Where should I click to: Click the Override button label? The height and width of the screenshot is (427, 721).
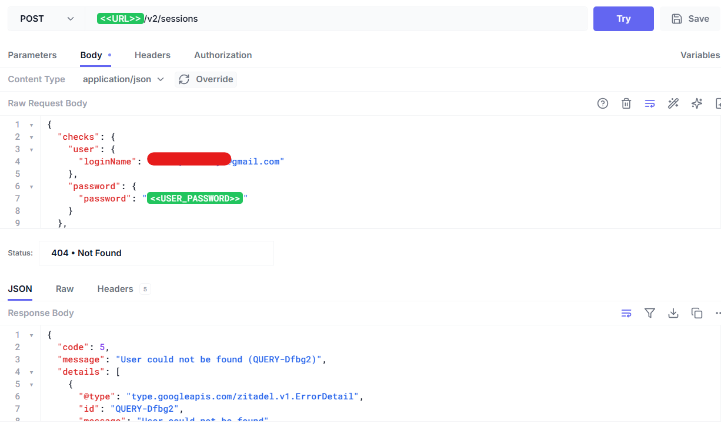pyautogui.click(x=215, y=79)
